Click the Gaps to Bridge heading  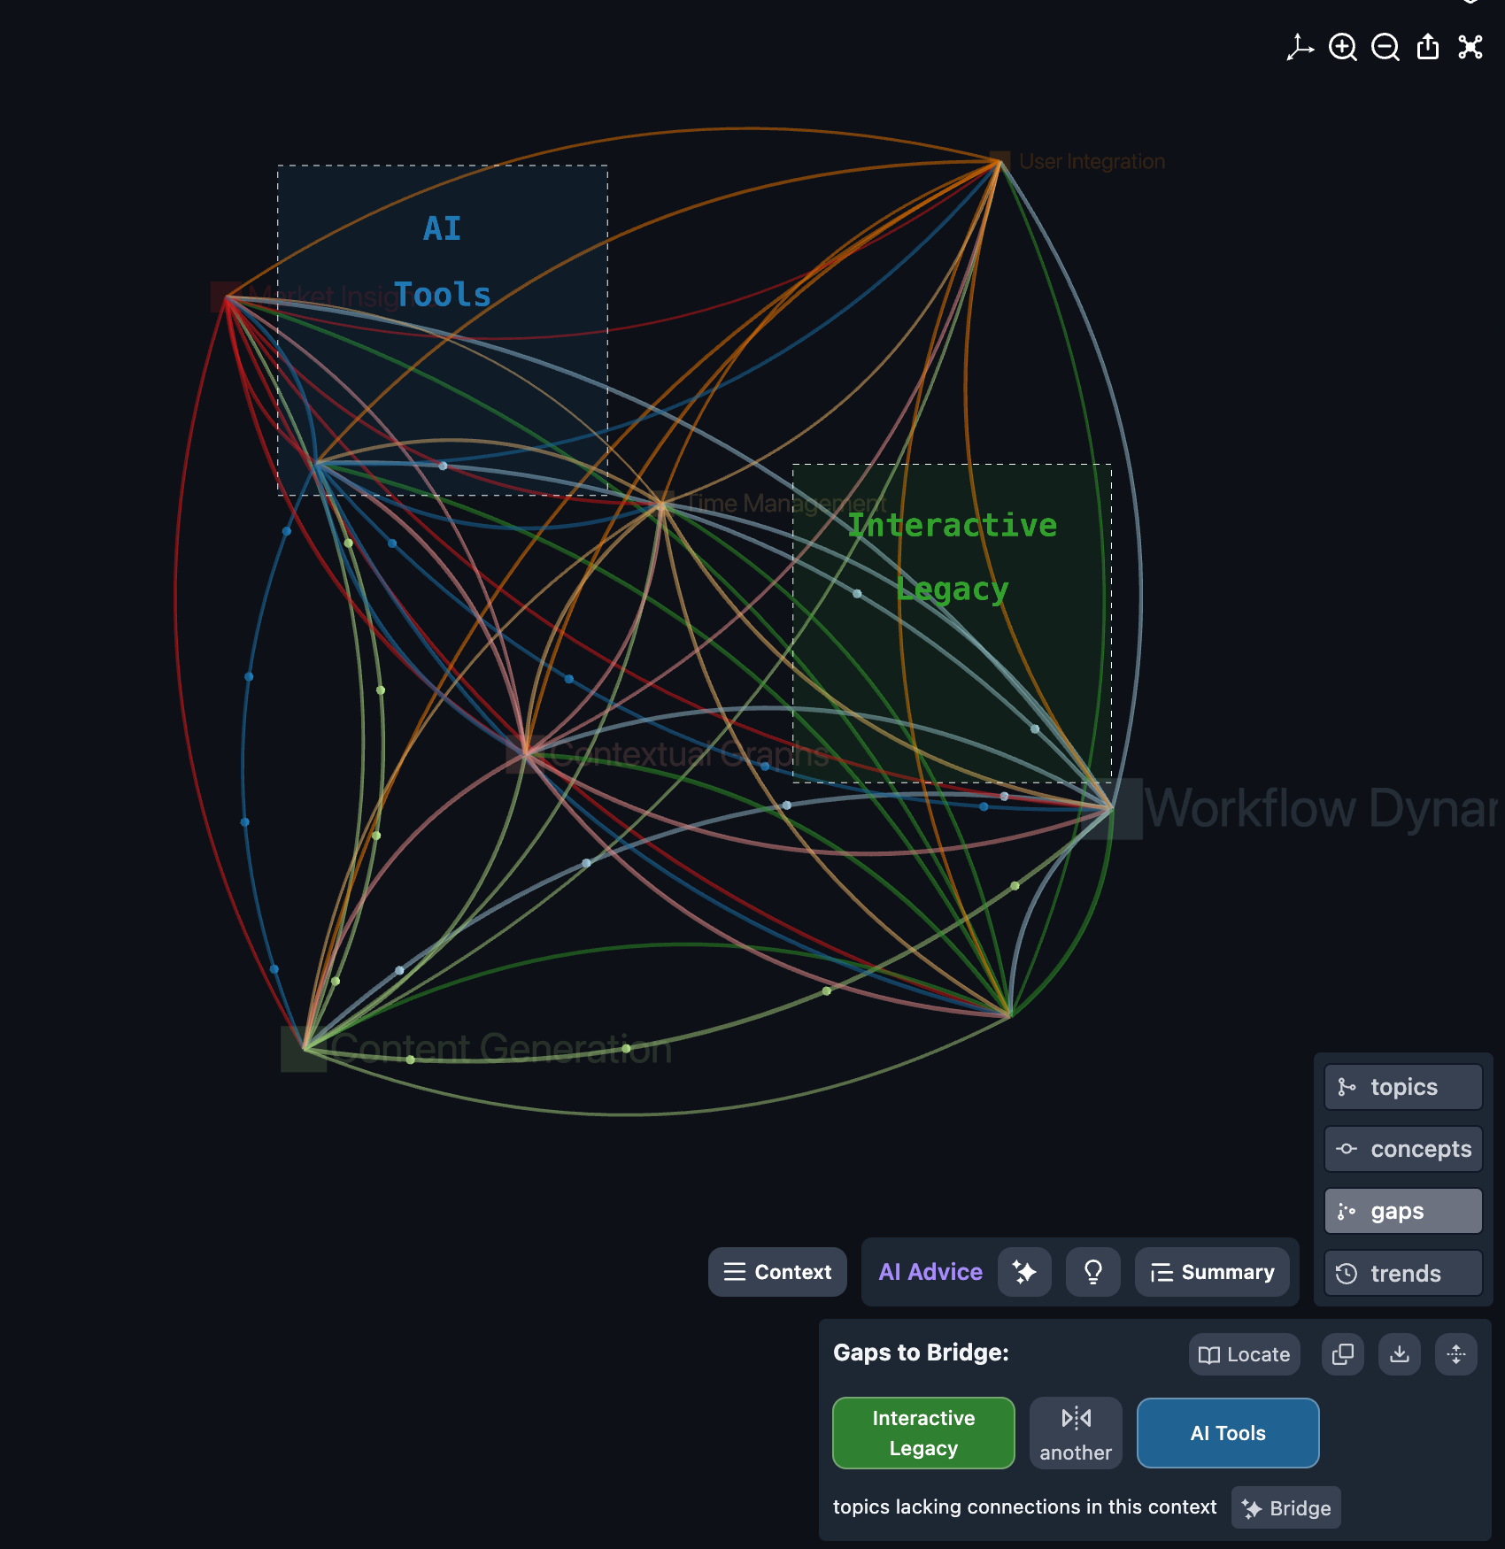pos(921,1352)
